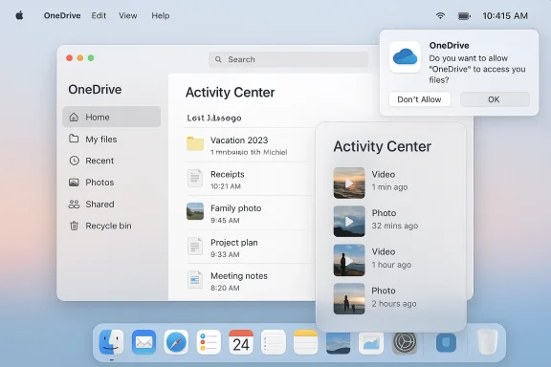This screenshot has height=367, width=551.
Task: Click the Recent clock icon
Action: point(75,161)
